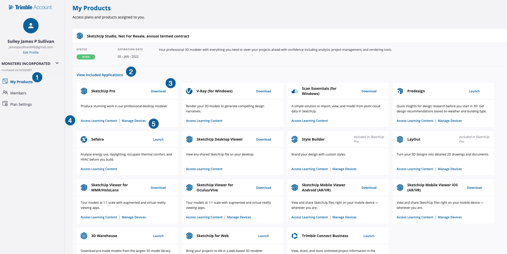Click the Active status badge
This screenshot has height=254, width=507.
(x=86, y=57)
